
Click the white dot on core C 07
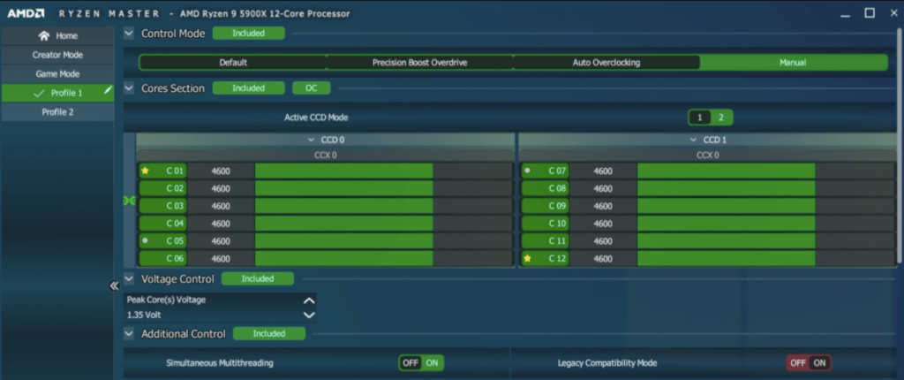tap(528, 171)
